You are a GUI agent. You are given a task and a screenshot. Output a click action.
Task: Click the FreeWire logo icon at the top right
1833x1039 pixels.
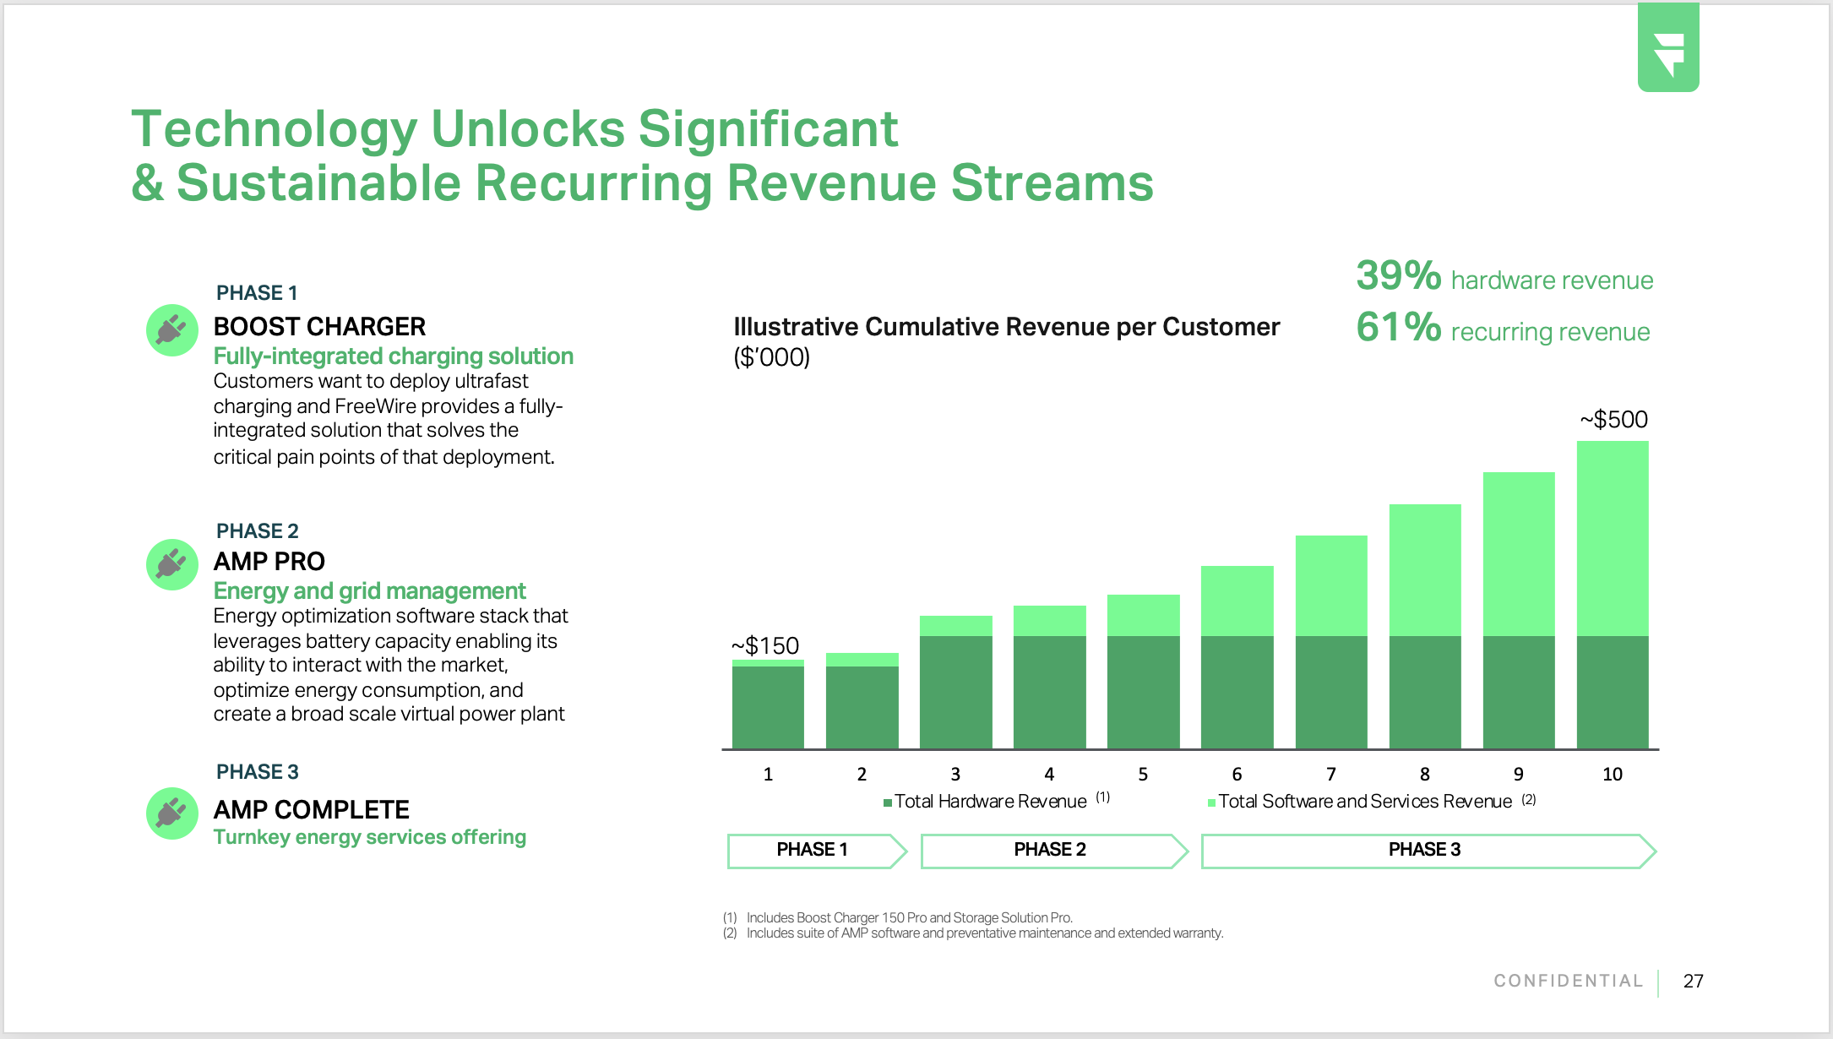click(x=1668, y=51)
